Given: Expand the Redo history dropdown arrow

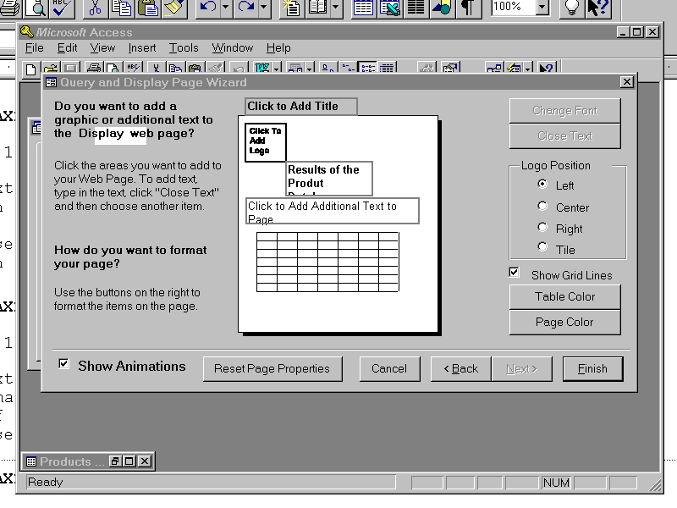Looking at the screenshot, I should point(264,8).
